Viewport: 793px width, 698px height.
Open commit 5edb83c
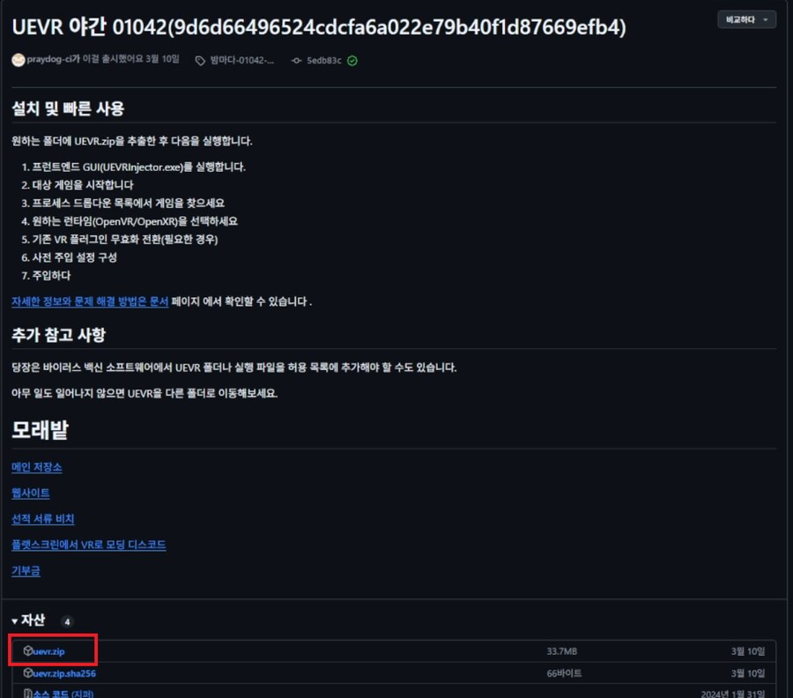click(x=323, y=61)
